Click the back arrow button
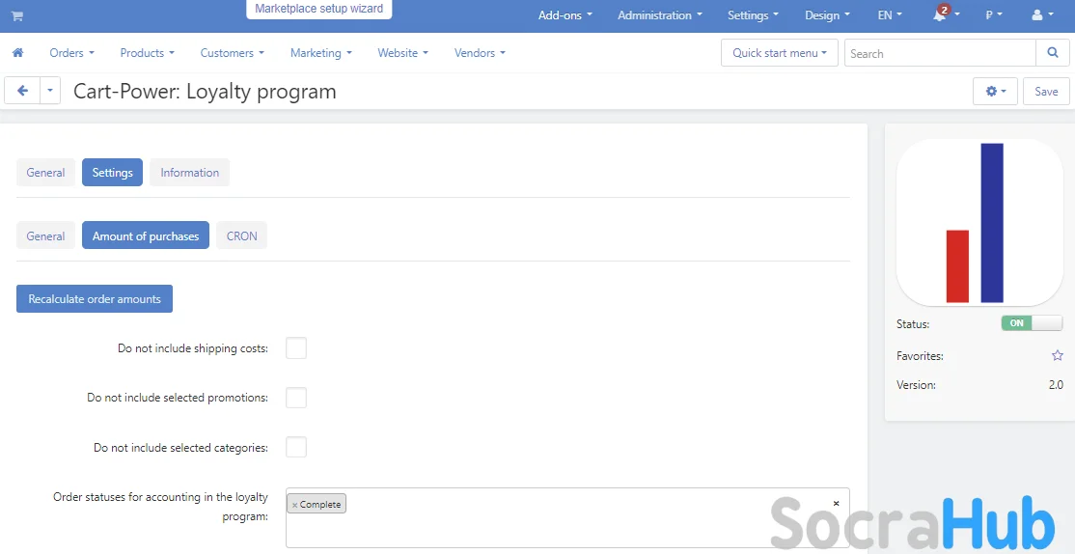The image size is (1075, 554). 22,91
